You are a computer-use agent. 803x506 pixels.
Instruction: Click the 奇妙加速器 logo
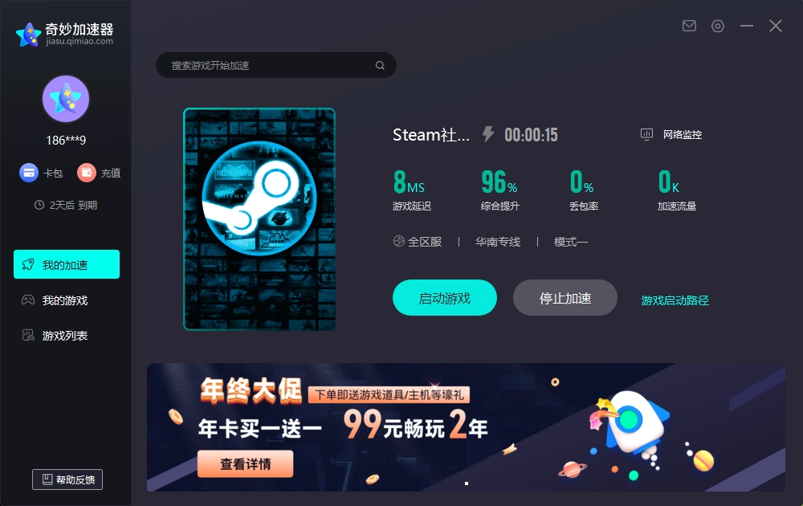(x=64, y=35)
